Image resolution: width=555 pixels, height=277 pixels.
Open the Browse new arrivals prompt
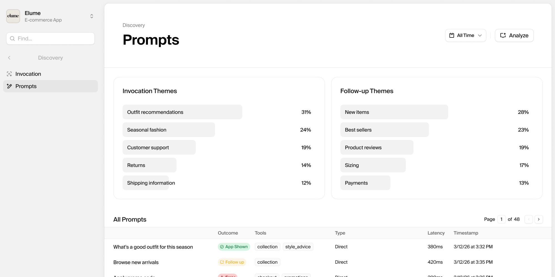click(x=136, y=262)
